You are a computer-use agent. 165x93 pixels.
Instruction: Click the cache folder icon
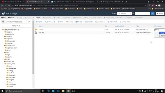[x=36, y=29]
